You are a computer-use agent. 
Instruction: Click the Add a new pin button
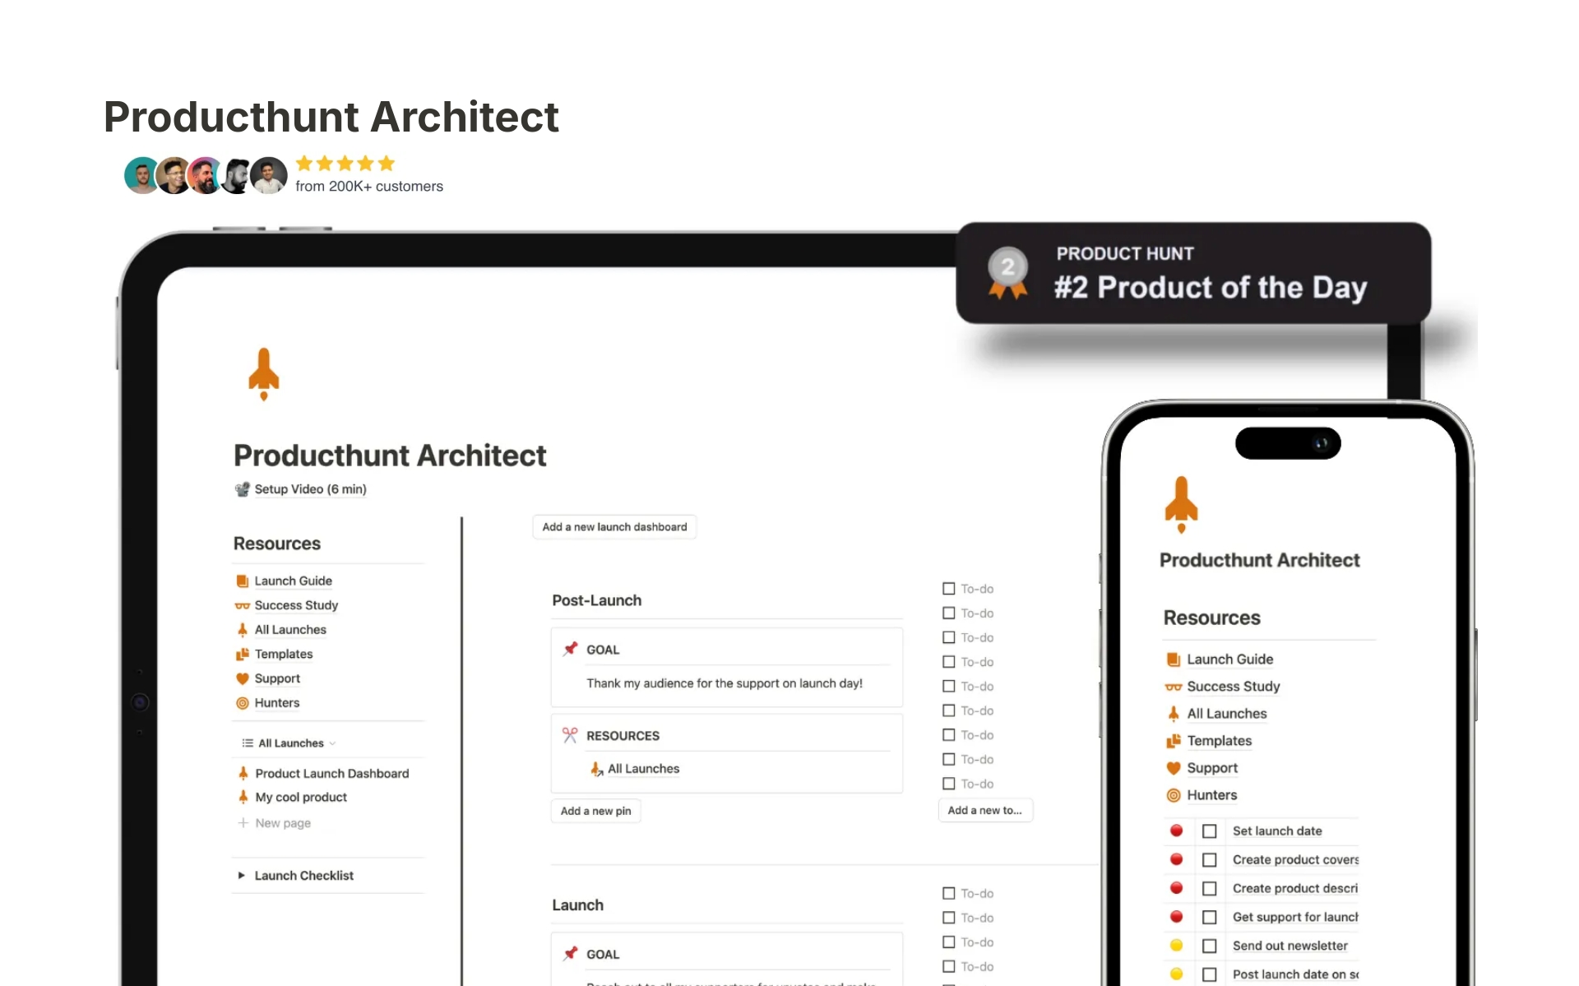click(595, 811)
